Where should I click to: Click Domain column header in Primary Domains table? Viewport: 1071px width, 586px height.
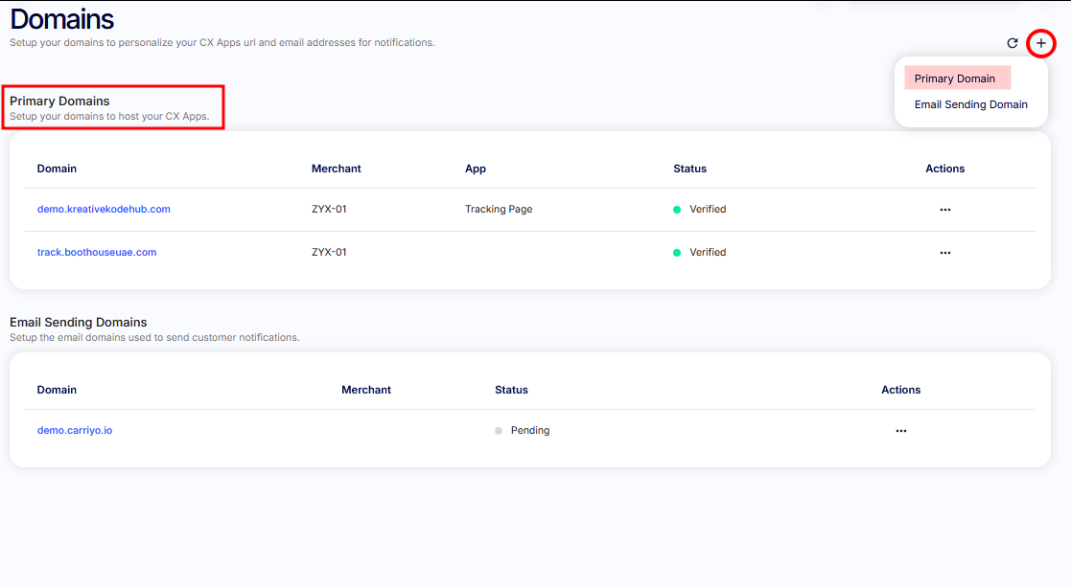(x=57, y=169)
